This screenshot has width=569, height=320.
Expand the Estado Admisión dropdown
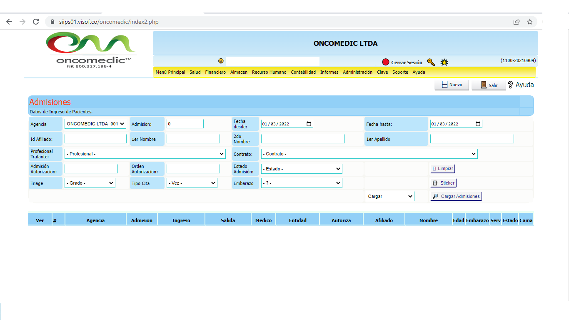coord(302,169)
